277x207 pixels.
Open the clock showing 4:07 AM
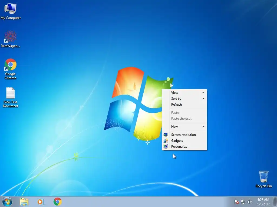[x=263, y=200]
